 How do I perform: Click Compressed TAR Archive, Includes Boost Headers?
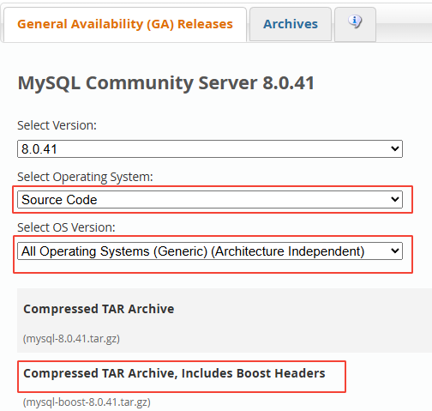174,373
